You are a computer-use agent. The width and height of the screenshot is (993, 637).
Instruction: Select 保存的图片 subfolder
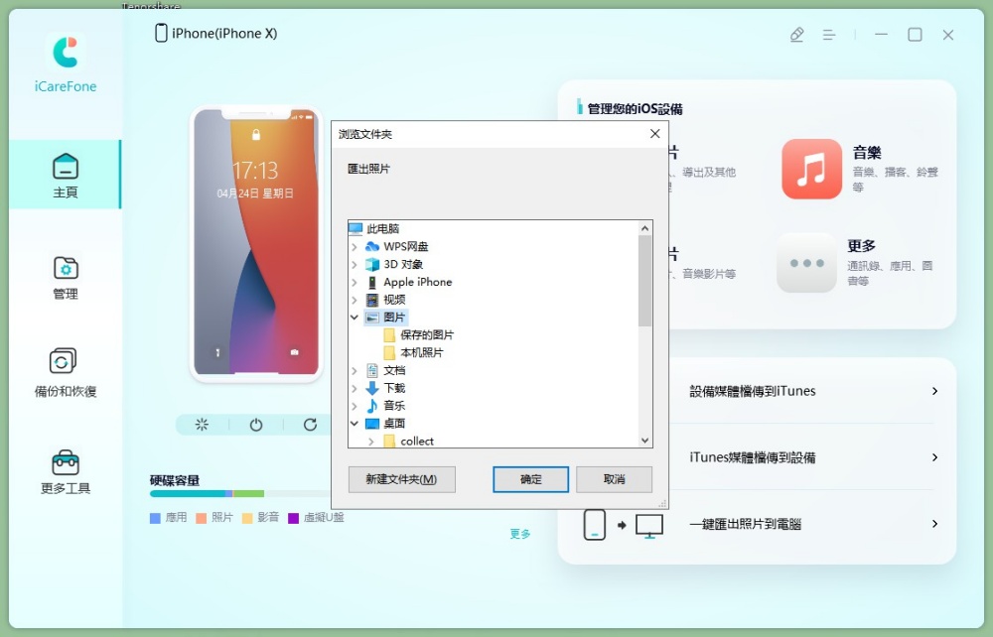click(x=427, y=334)
